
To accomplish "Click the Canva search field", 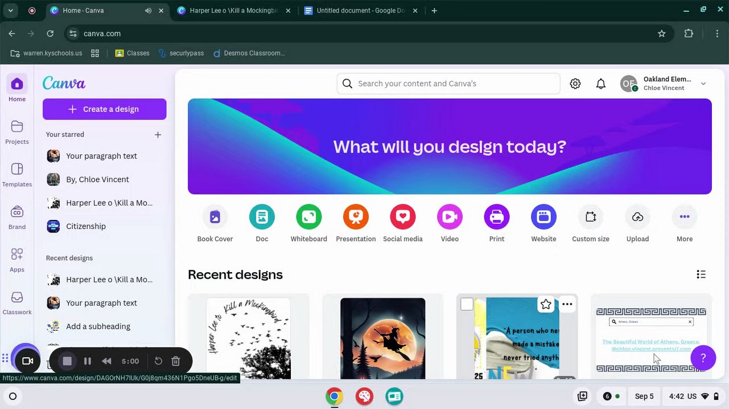I will tap(448, 84).
